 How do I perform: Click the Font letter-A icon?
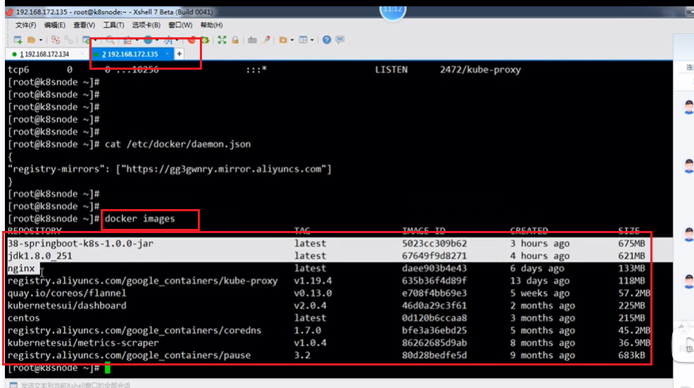pyautogui.click(x=168, y=40)
